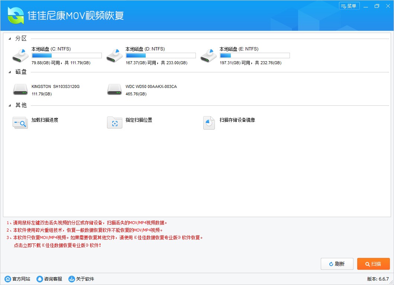The width and height of the screenshot is (394, 285).
Task: Click the KINGSTON SH103S3120G disk icon
Action: (20, 89)
